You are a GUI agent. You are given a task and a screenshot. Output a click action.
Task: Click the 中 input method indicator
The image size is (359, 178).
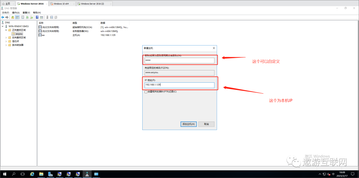point(333,174)
